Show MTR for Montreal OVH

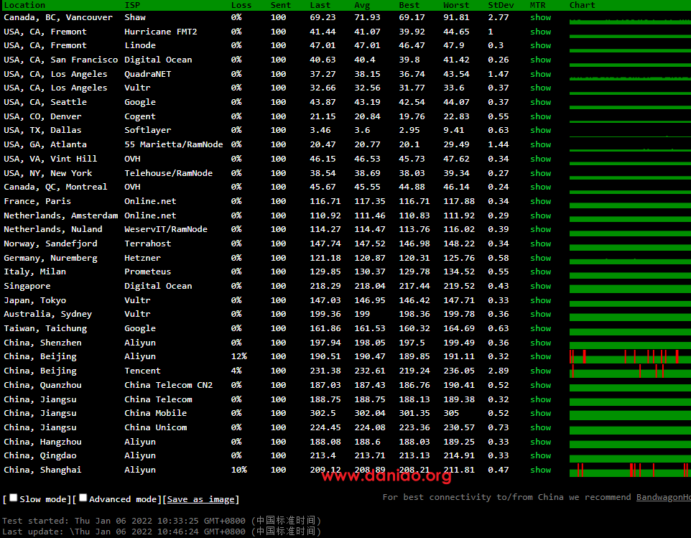click(x=540, y=187)
